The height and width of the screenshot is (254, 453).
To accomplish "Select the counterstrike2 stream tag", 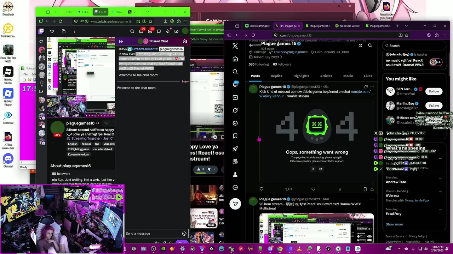I will 103,149.
